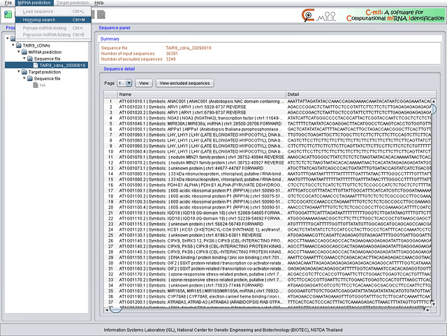Choose Precursor miRNA folding menu entry
Screen dimensions: 447x336
[53, 35]
